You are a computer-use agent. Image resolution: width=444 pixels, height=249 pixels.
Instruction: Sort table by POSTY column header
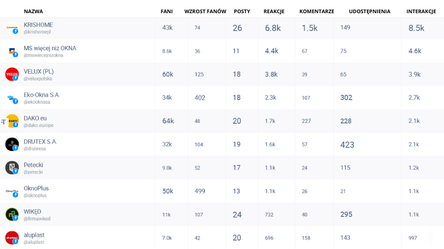click(x=242, y=11)
